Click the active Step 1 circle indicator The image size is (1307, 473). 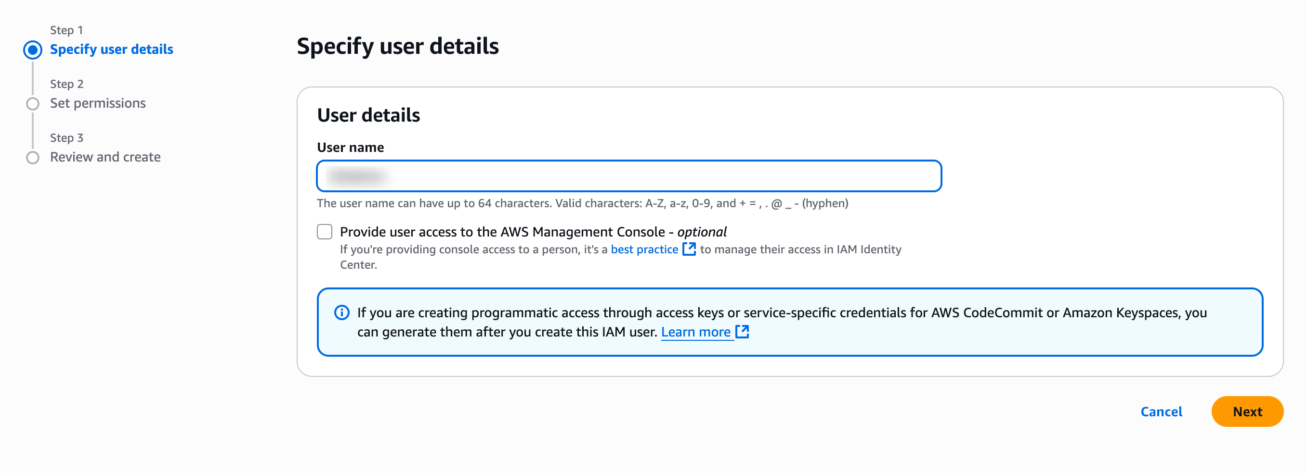[x=32, y=50]
